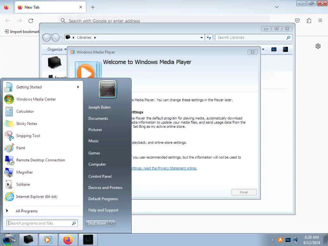Open the Solitaire game
Viewport: 328px width, 246px height.
click(x=43, y=184)
